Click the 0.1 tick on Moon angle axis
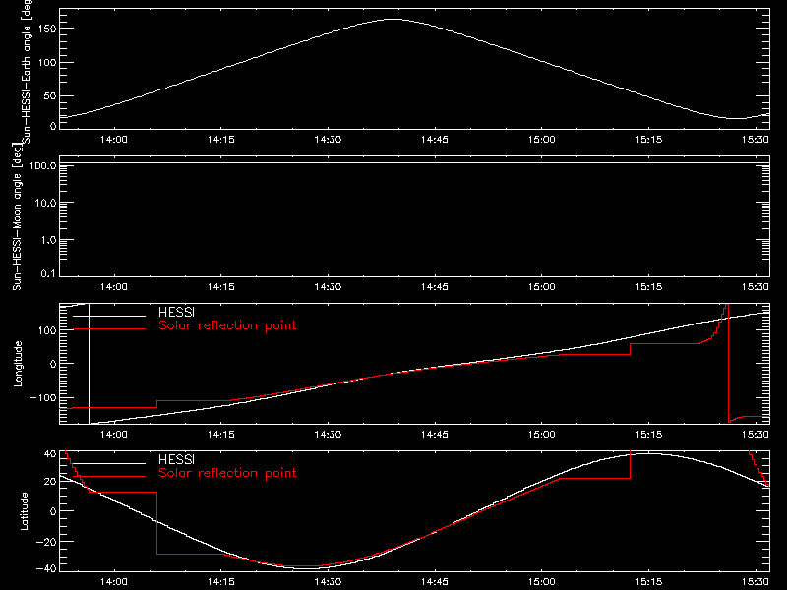This screenshot has height=590, width=787. [x=48, y=273]
